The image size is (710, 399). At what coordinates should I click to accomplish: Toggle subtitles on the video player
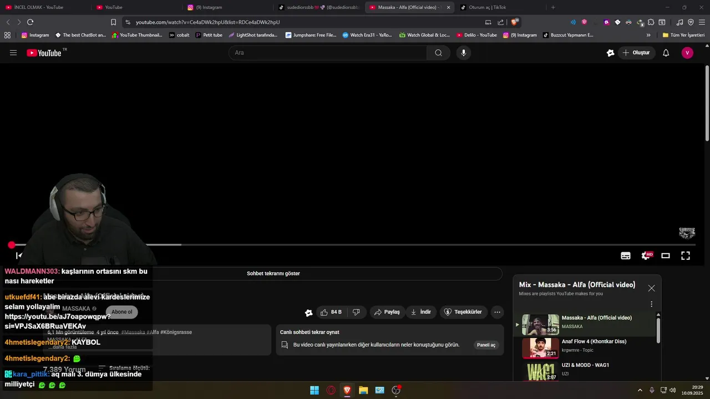(626, 255)
